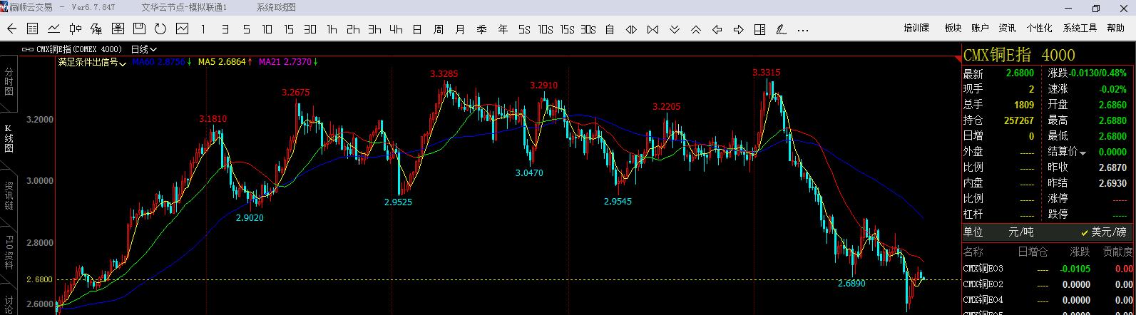This screenshot has height=315, width=1136.
Task: Open the 日线 period dropdown
Action: pyautogui.click(x=143, y=50)
